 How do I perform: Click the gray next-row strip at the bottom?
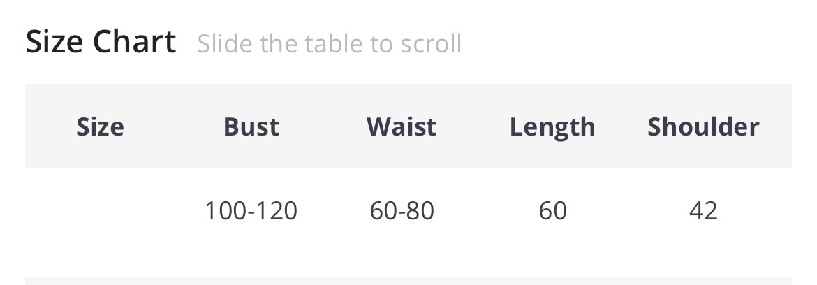pyautogui.click(x=408, y=281)
